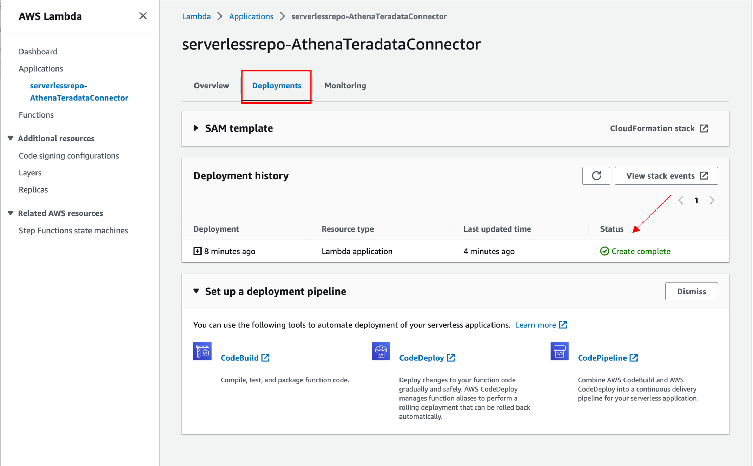Viewport: 753px width, 466px height.
Task: Switch to the Monitoring tab
Action: 345,86
